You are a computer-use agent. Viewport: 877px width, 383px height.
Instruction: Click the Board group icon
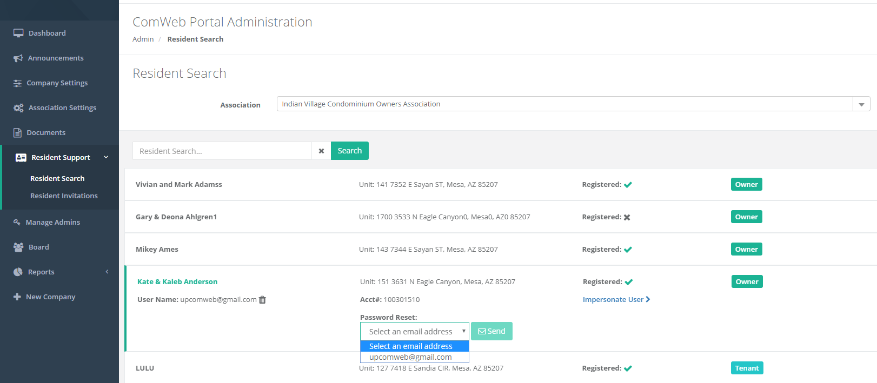click(x=18, y=247)
